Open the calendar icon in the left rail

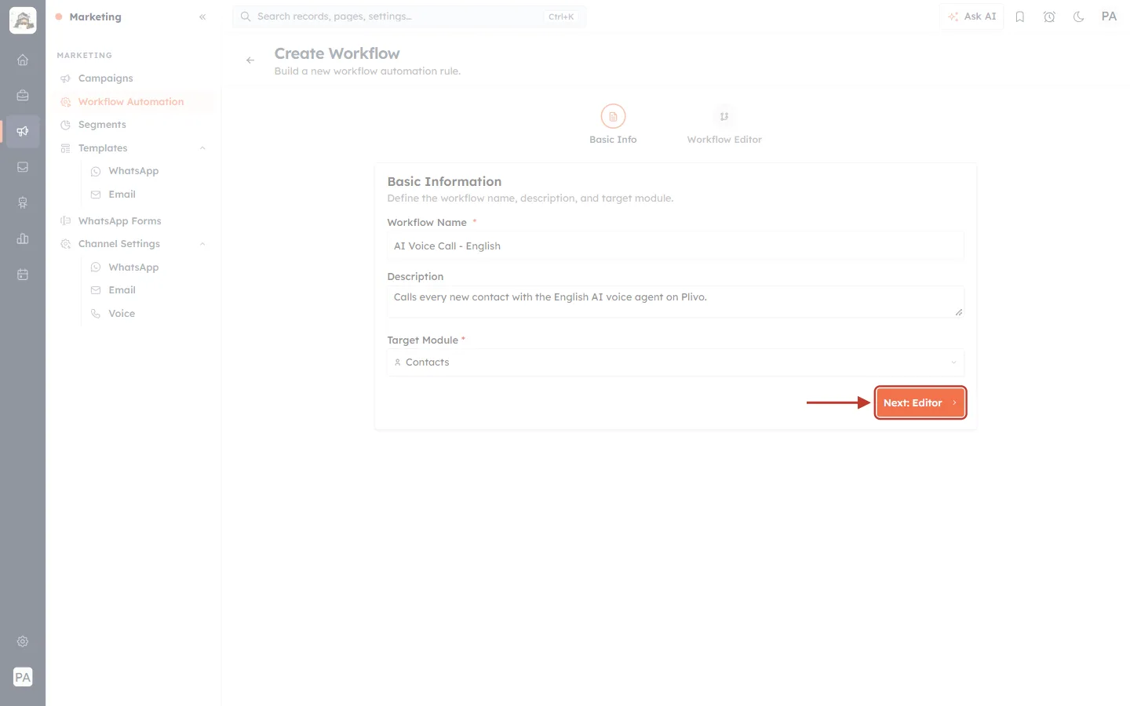coord(23,275)
